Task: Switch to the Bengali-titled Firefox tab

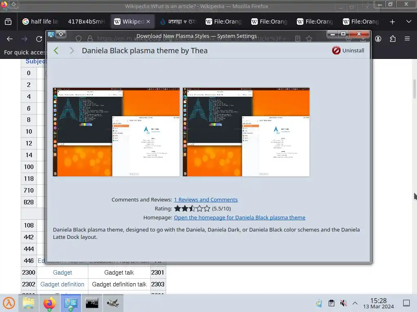Action: click(x=178, y=22)
